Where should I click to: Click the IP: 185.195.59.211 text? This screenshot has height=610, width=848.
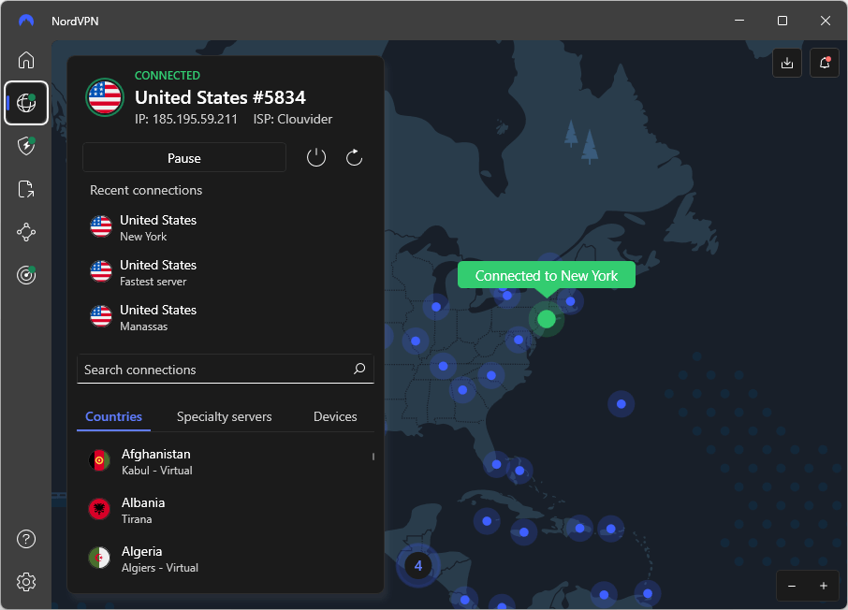click(186, 119)
